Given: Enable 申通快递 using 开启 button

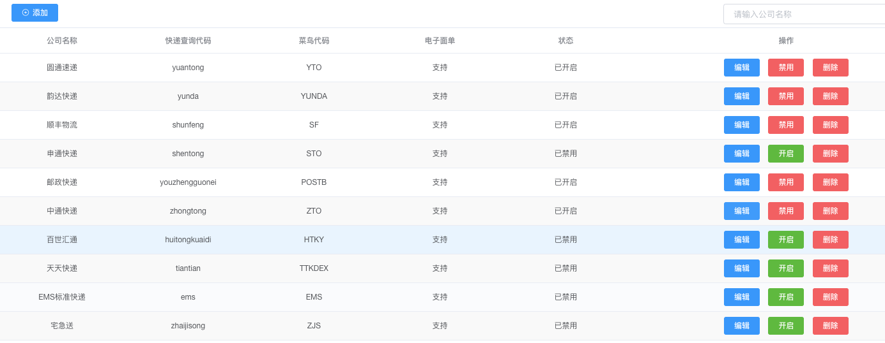Looking at the screenshot, I should pyautogui.click(x=786, y=154).
